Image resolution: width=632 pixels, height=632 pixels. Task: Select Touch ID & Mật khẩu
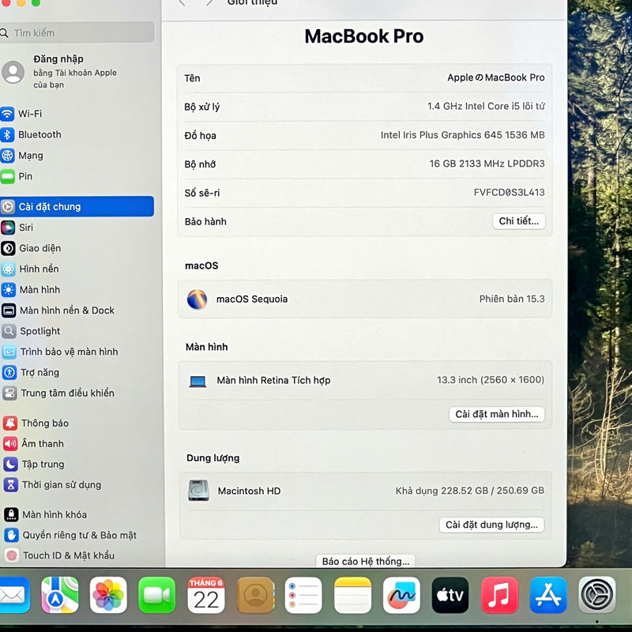click(68, 555)
